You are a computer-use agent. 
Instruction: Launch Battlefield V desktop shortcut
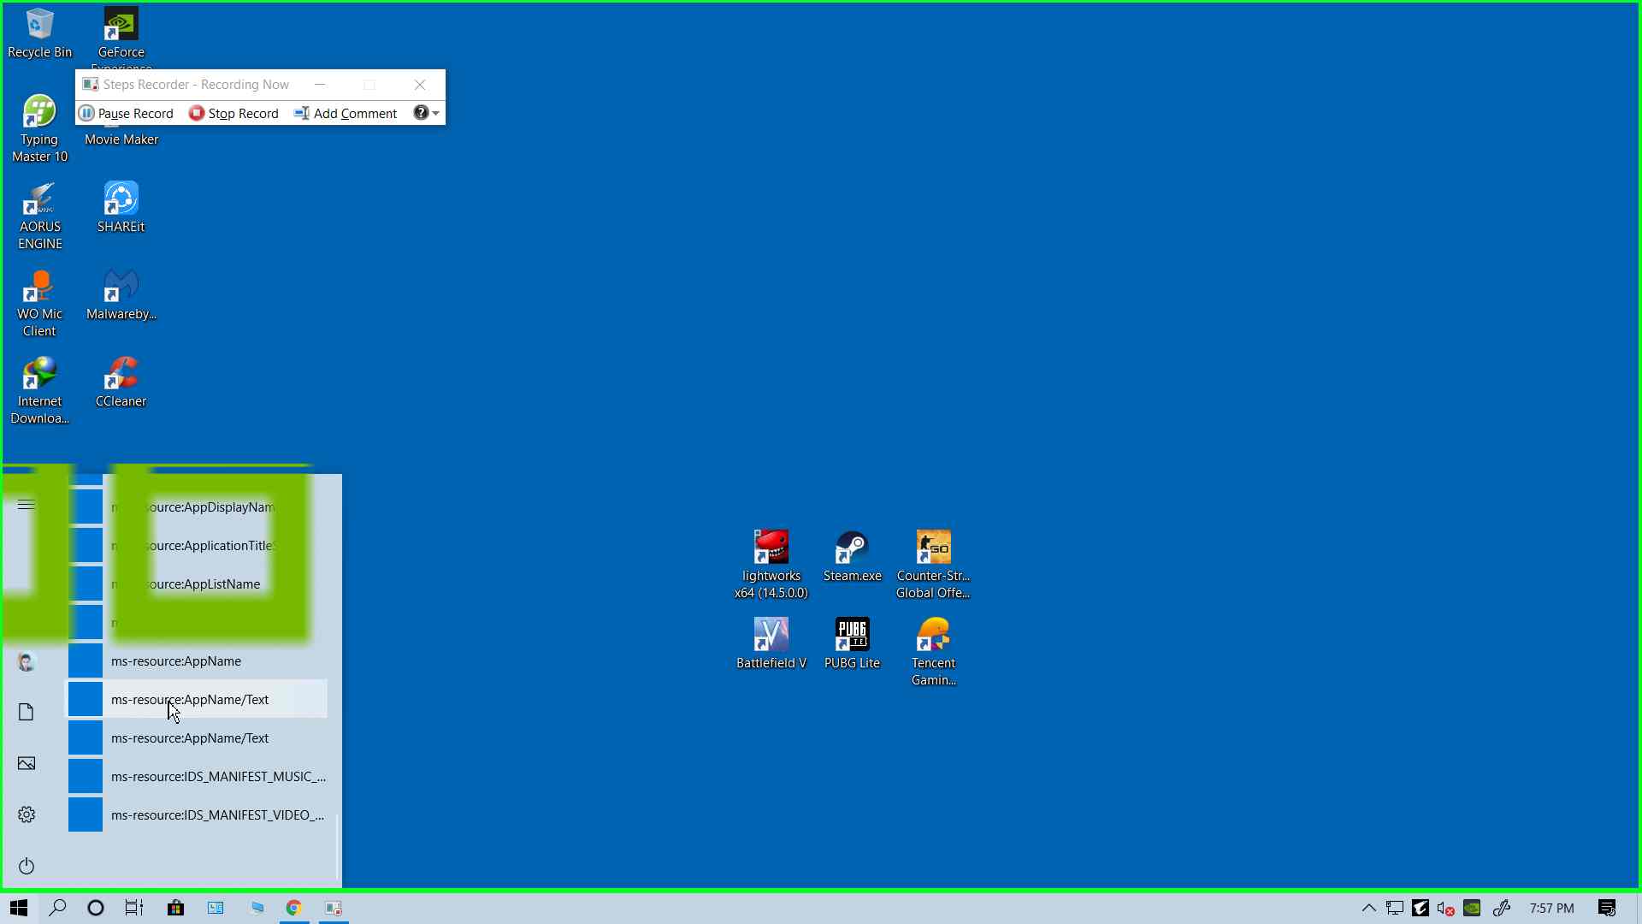pyautogui.click(x=771, y=643)
